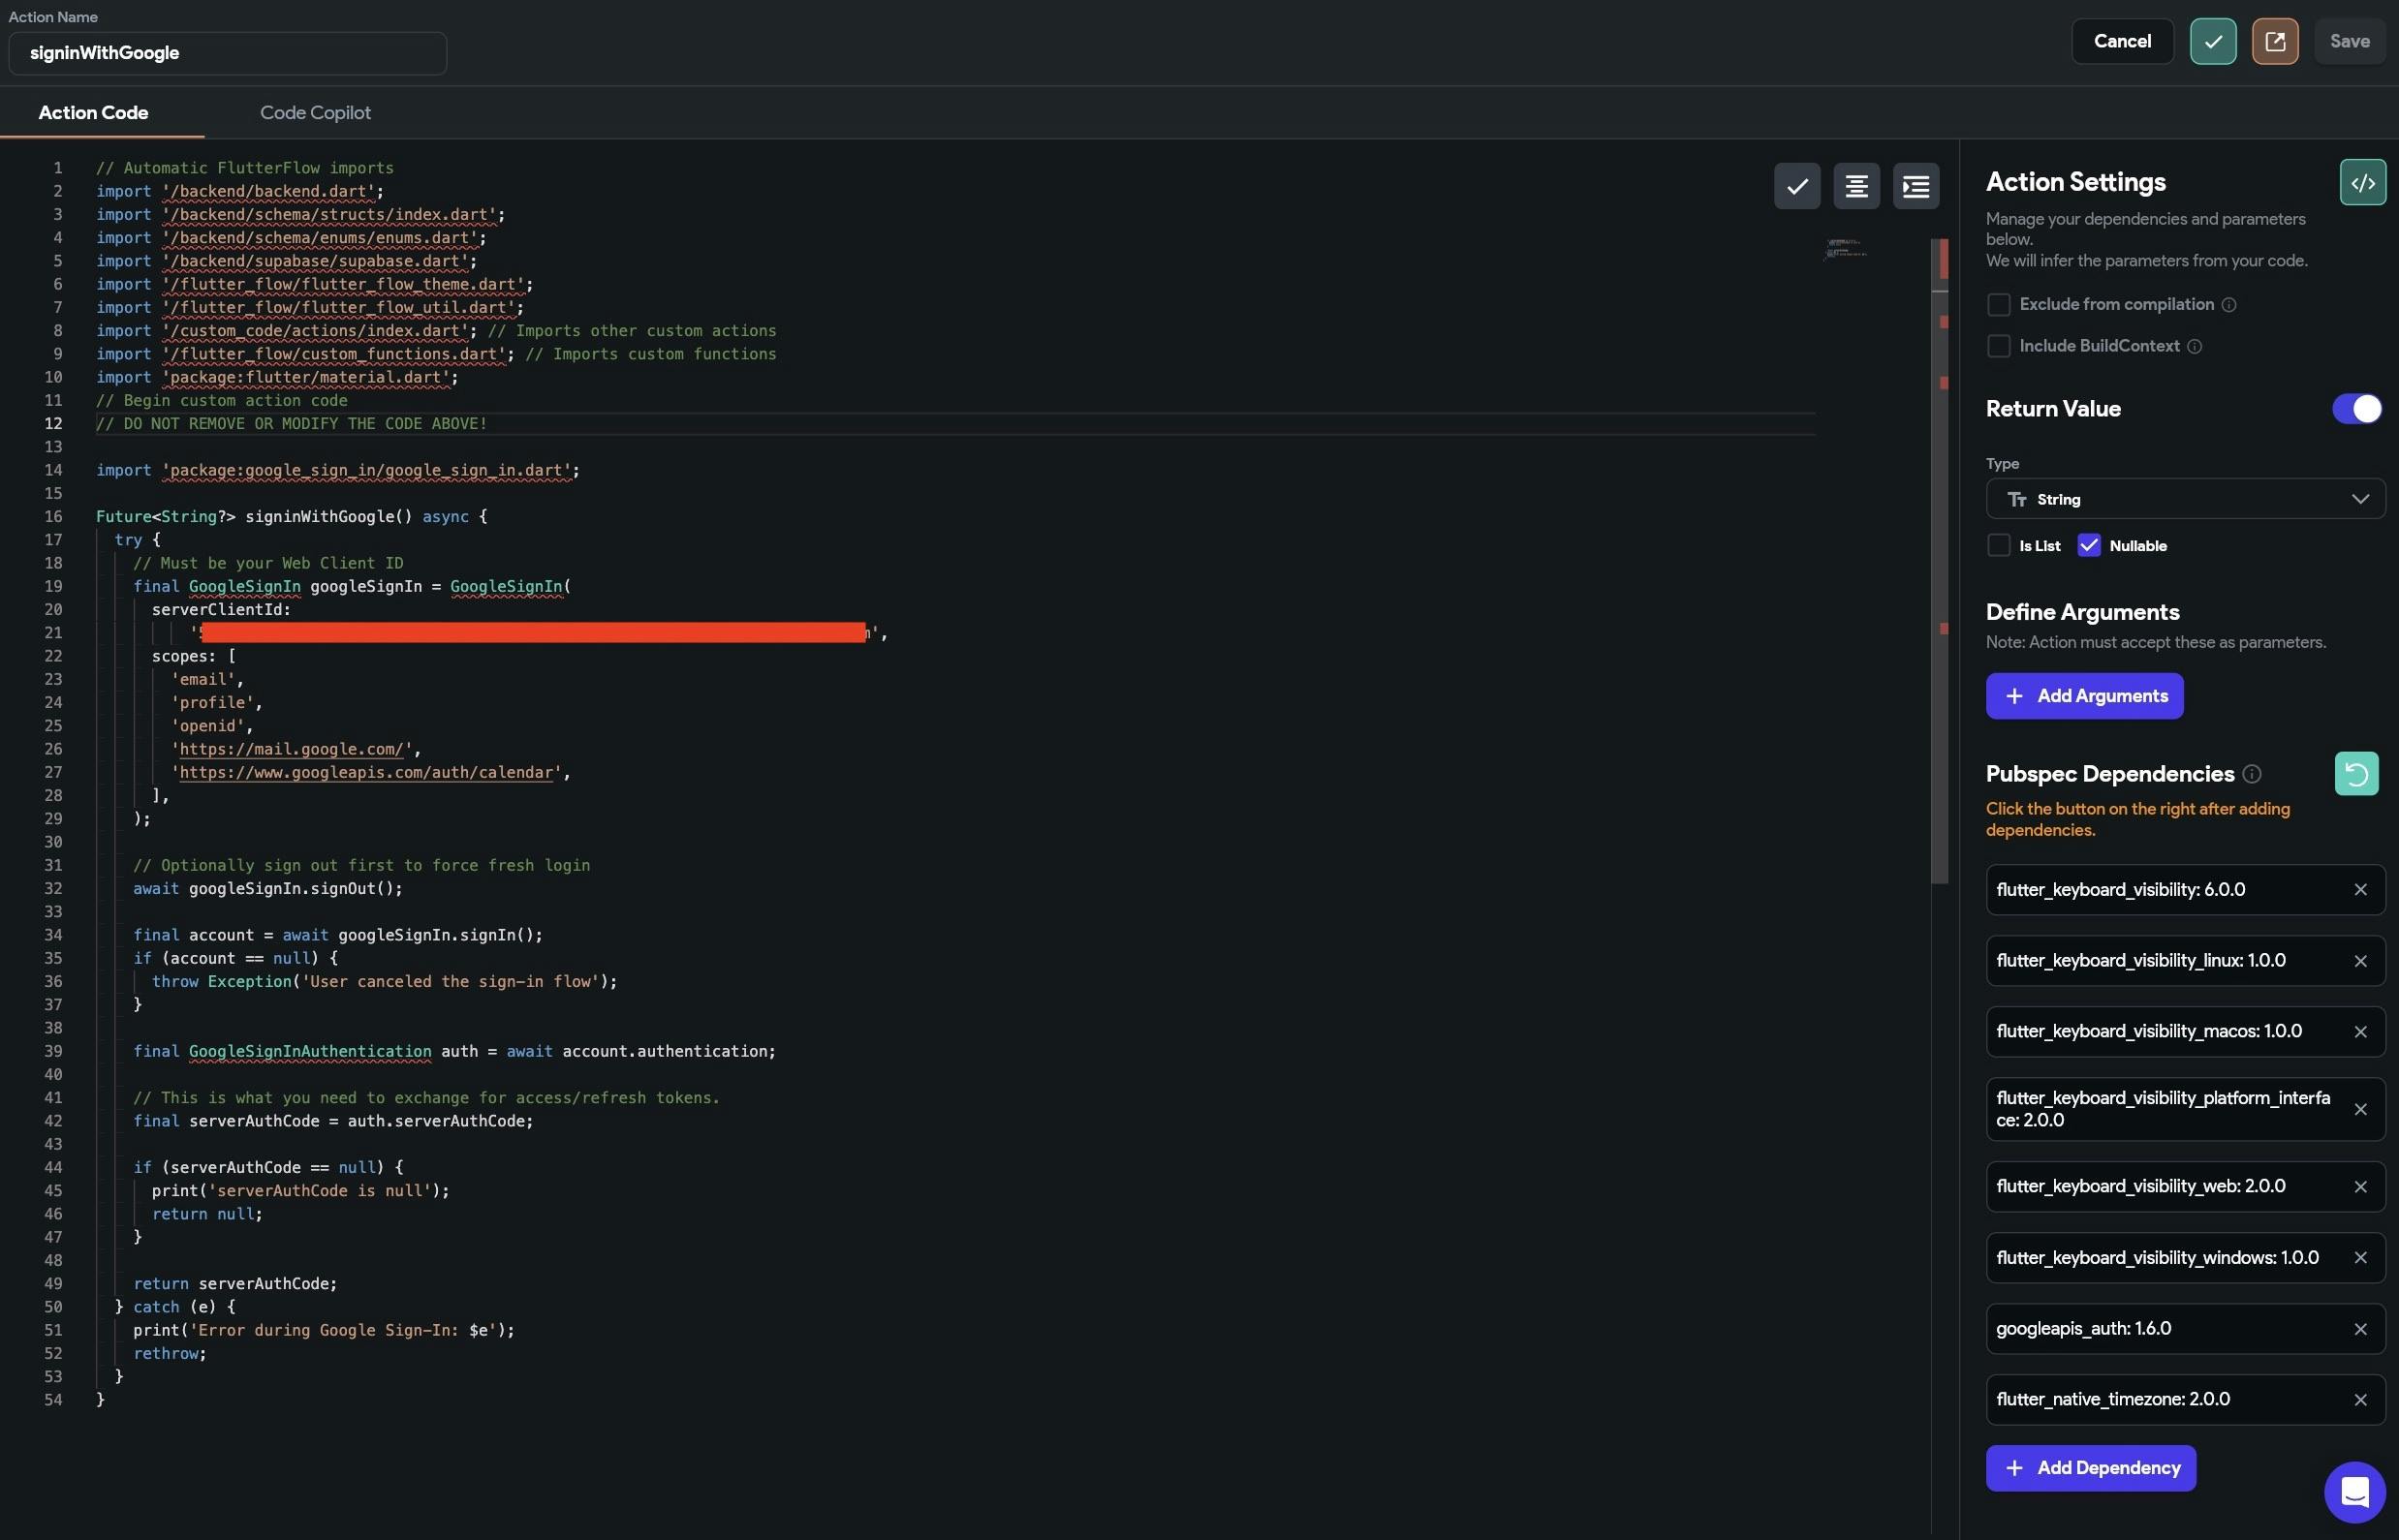Open the String type dropdown

(2185, 499)
